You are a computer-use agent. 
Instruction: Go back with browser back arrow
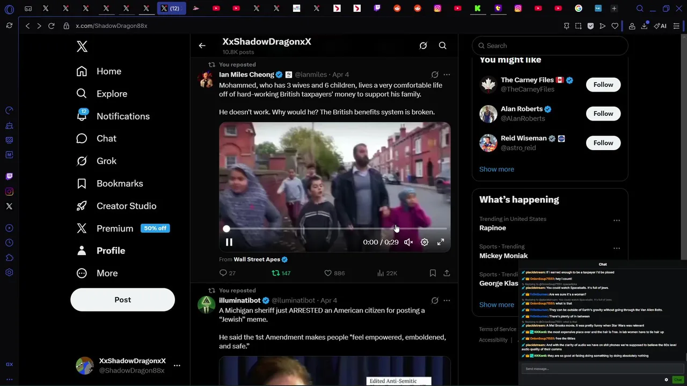tap(27, 26)
